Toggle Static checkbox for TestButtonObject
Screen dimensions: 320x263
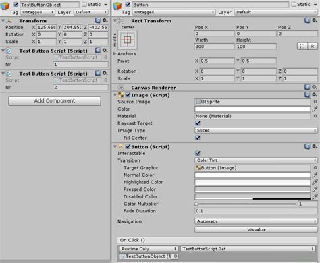tap(84, 5)
